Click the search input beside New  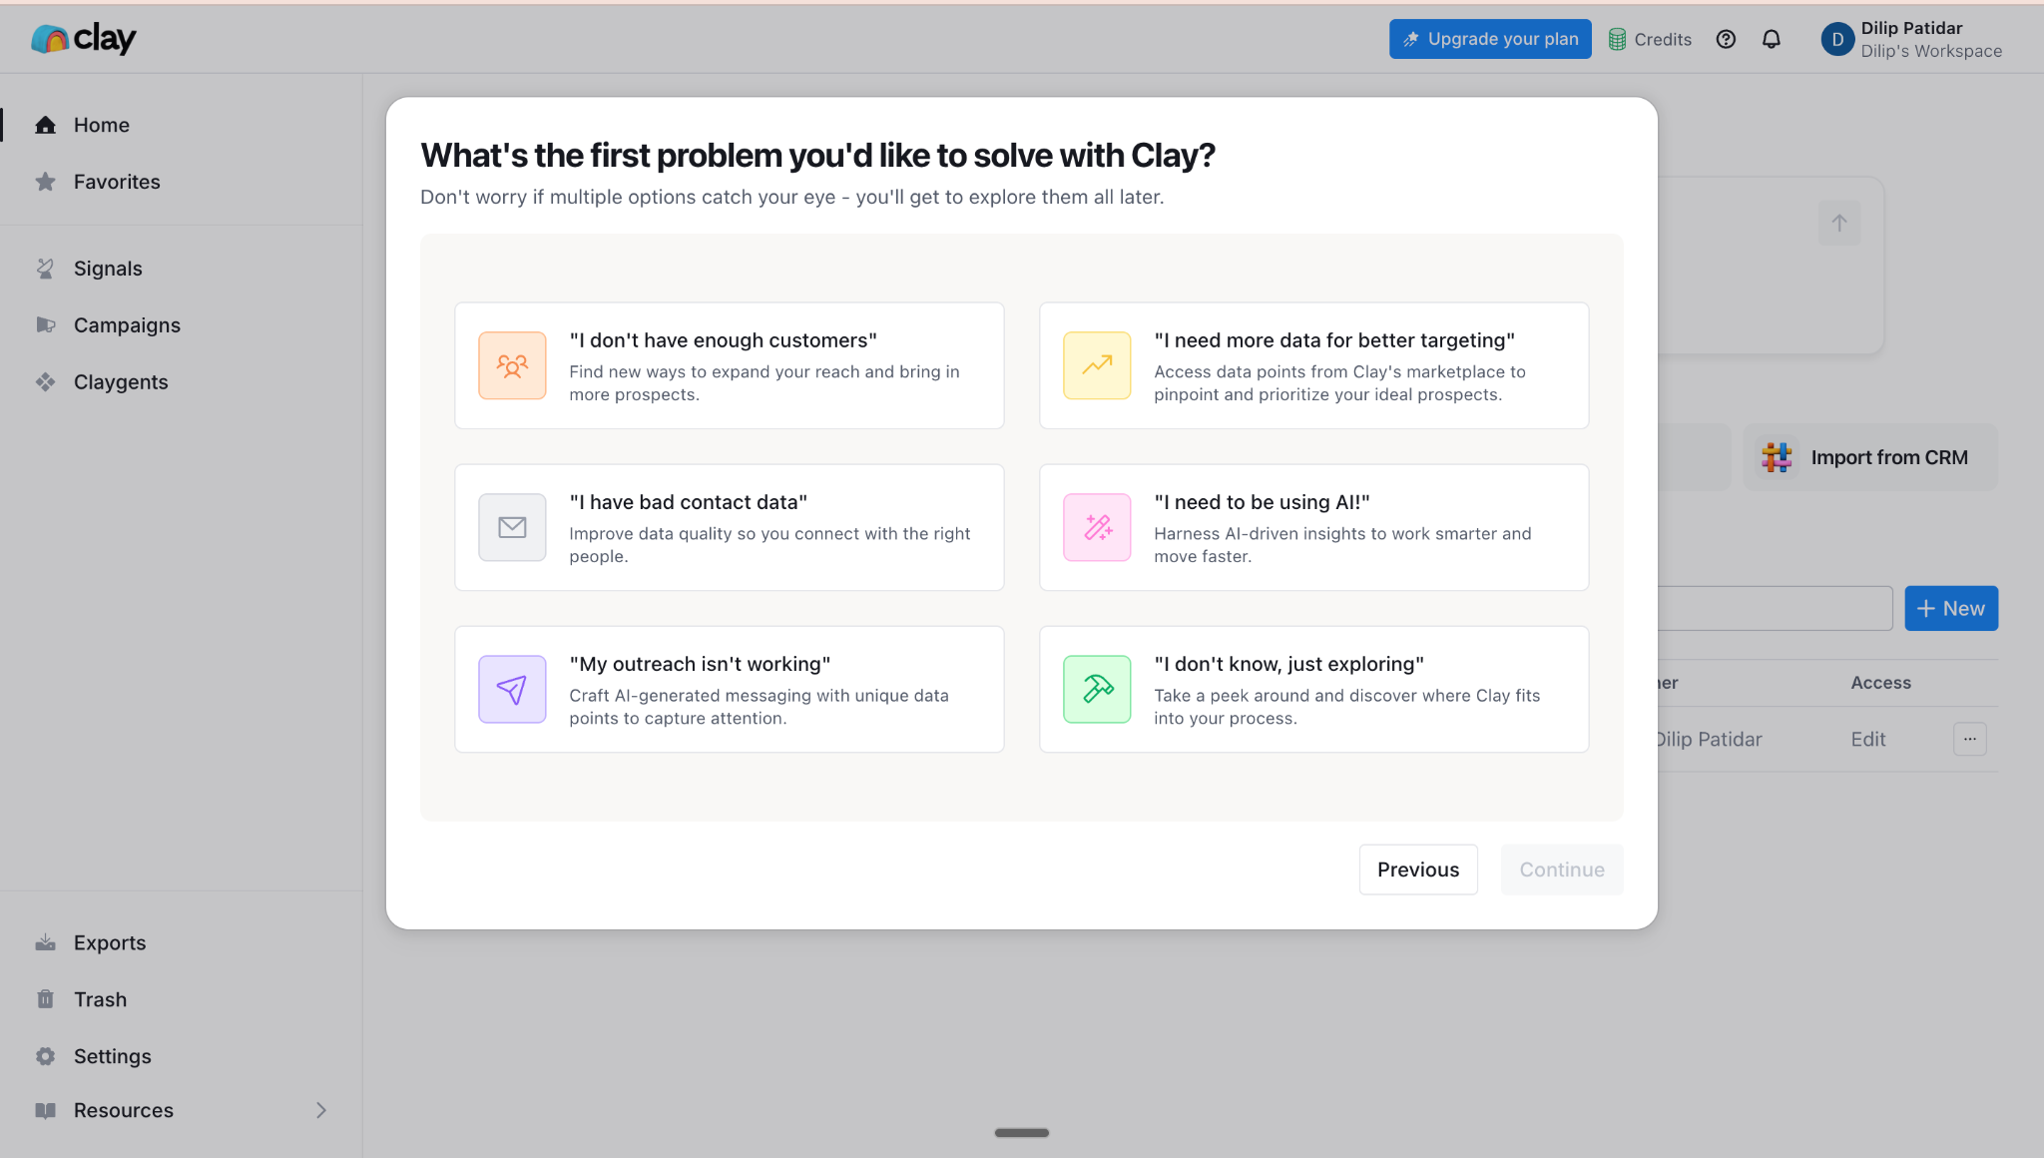[x=1775, y=608]
